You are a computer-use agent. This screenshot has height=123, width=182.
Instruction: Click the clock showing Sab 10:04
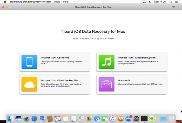160,2
